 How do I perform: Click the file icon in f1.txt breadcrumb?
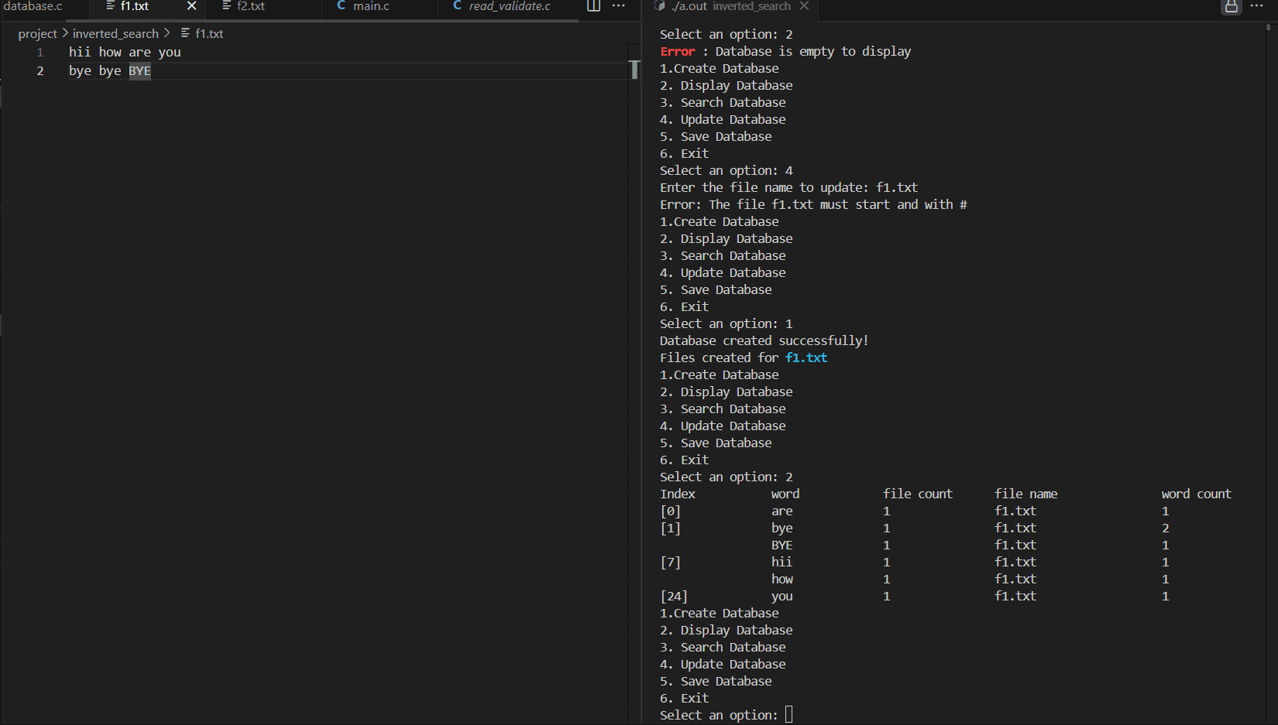pyautogui.click(x=185, y=33)
